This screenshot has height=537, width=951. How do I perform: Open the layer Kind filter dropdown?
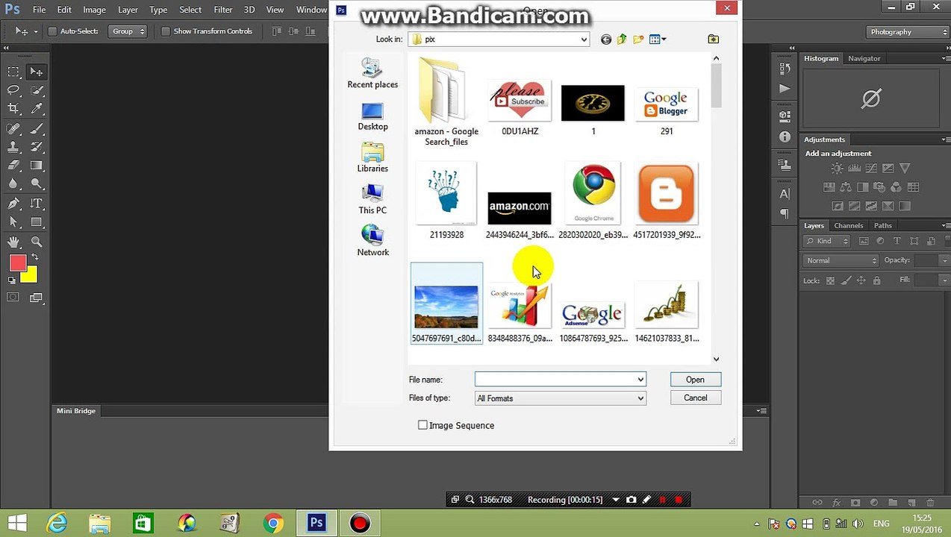tap(827, 241)
